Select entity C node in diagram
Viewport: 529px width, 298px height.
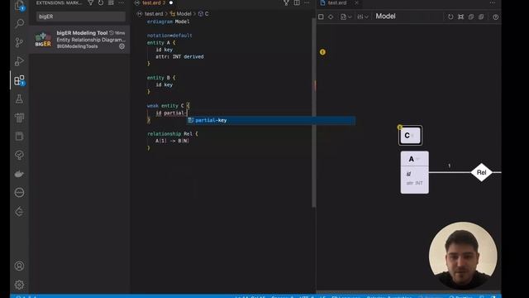[410, 136]
